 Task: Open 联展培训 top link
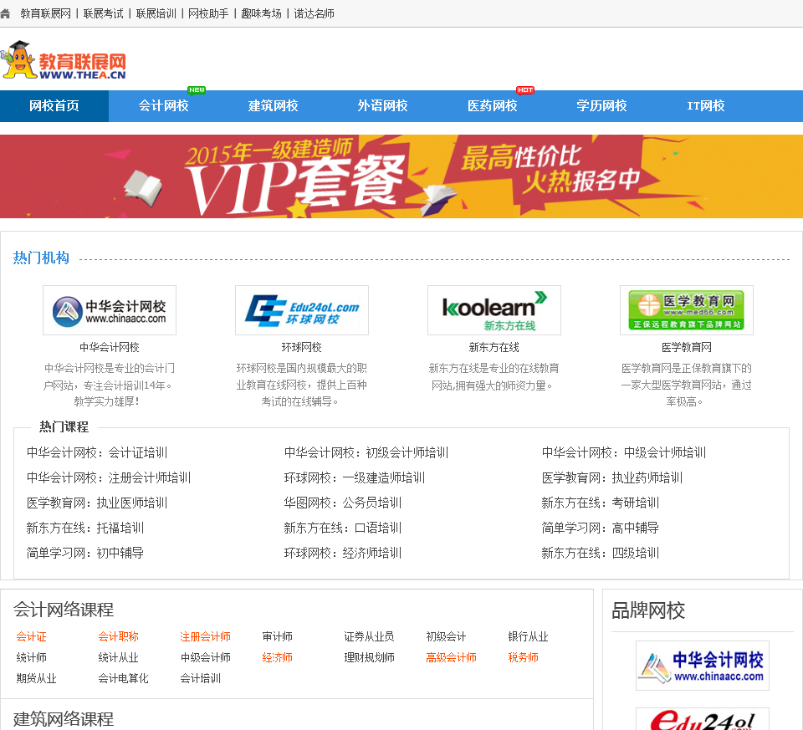tap(156, 14)
